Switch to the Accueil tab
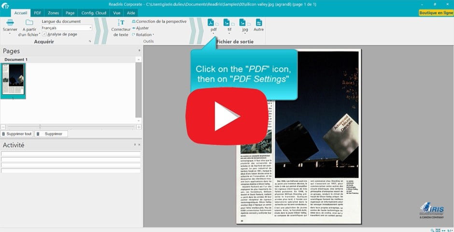 tap(21, 13)
